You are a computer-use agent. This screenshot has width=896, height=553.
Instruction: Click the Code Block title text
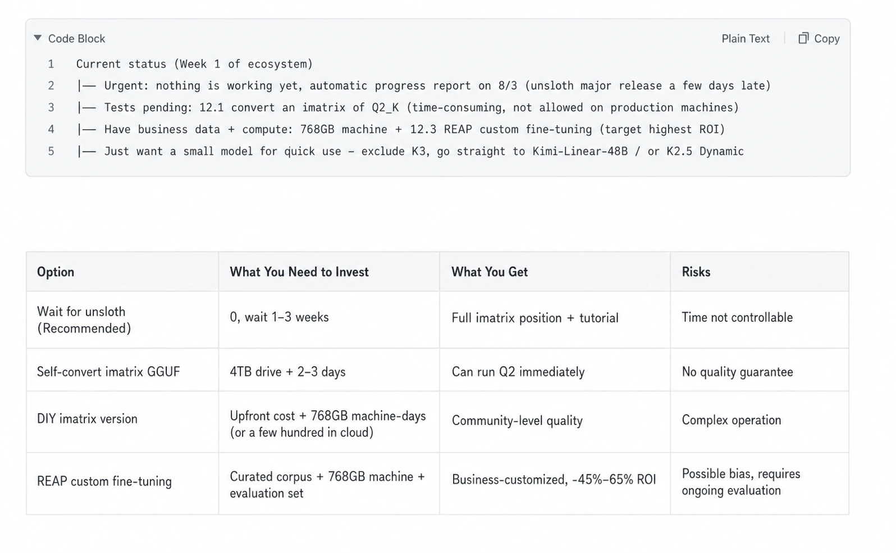[76, 39]
